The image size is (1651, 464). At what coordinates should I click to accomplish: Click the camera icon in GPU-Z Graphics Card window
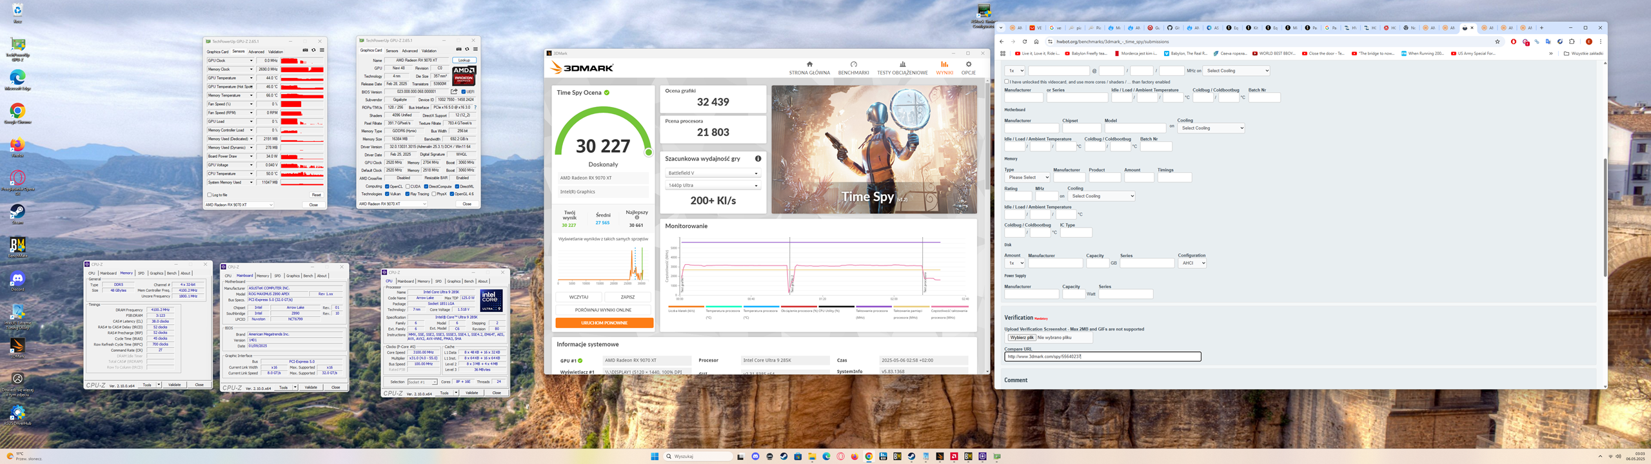point(459,49)
